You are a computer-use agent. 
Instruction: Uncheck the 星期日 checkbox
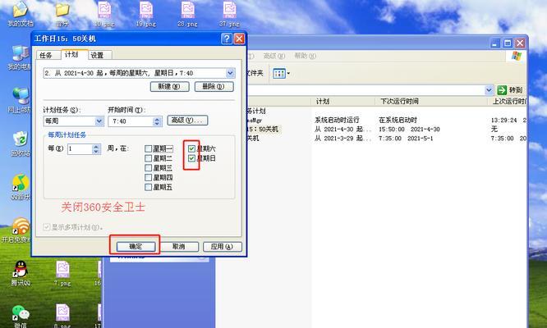click(x=191, y=158)
